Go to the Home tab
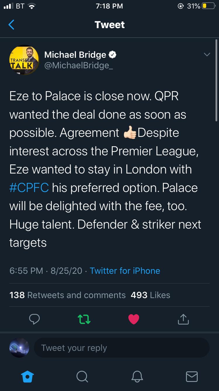 28,376
